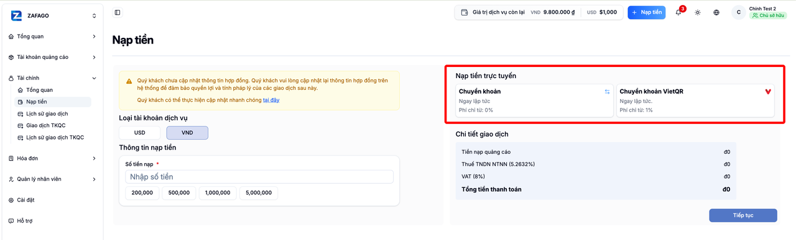Image resolution: width=796 pixels, height=240 pixels.
Task: Click the Tổng quan home icon
Action: click(11, 37)
